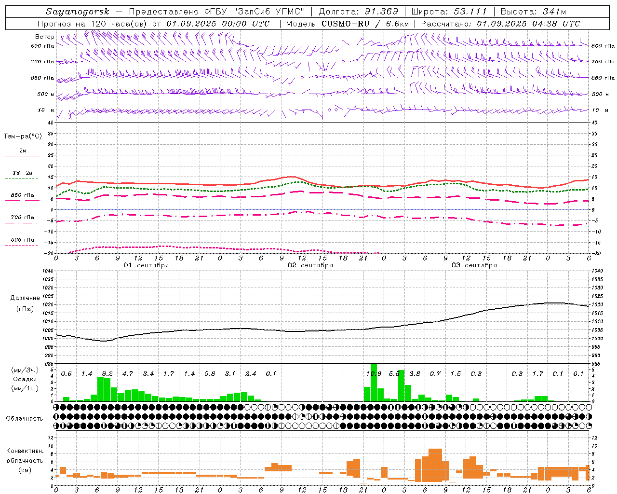The width and height of the screenshot is (617, 494).
Task: Click the 1.5 precipitation total
Action: 456,373
